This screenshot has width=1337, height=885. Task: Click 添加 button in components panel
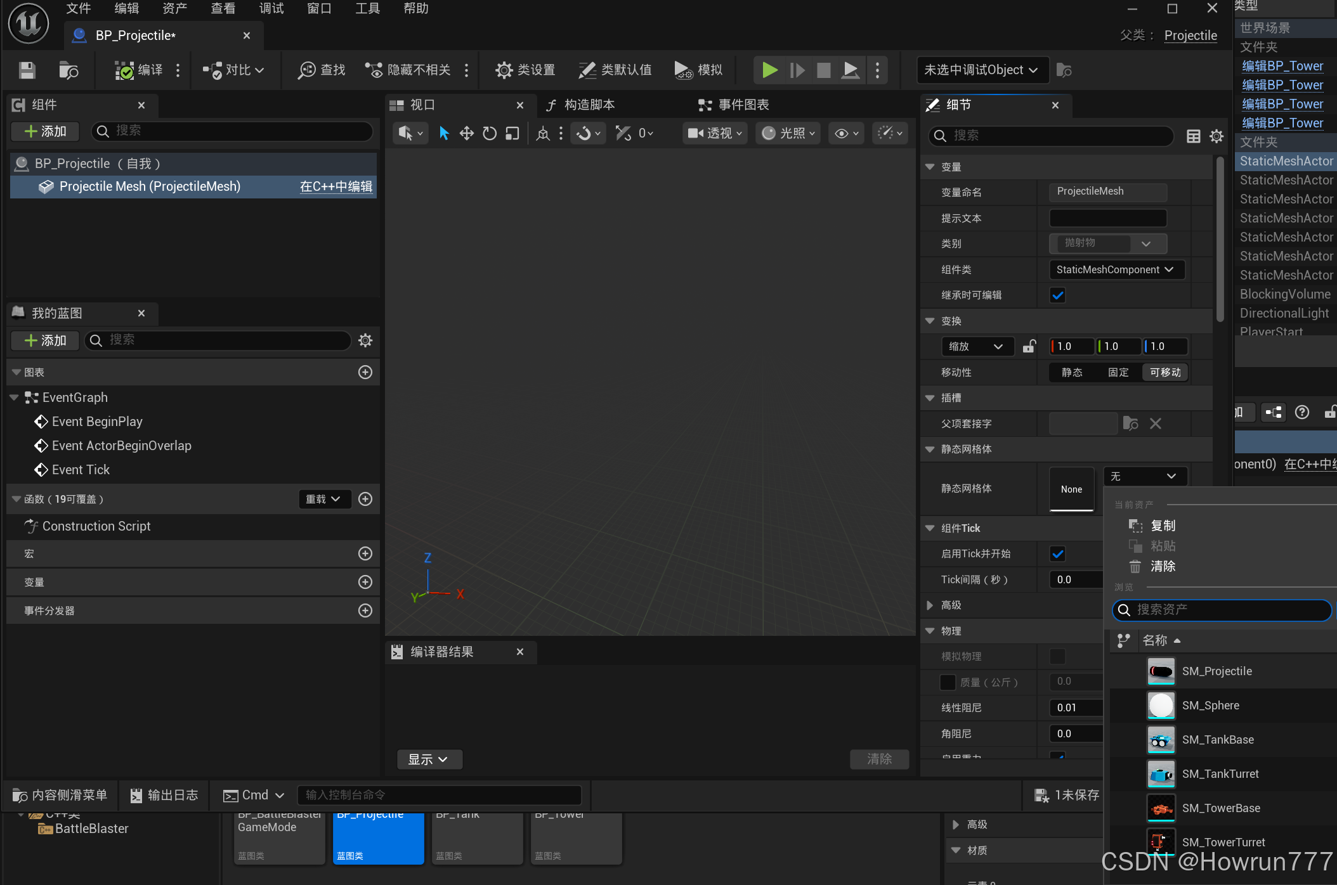tap(45, 131)
